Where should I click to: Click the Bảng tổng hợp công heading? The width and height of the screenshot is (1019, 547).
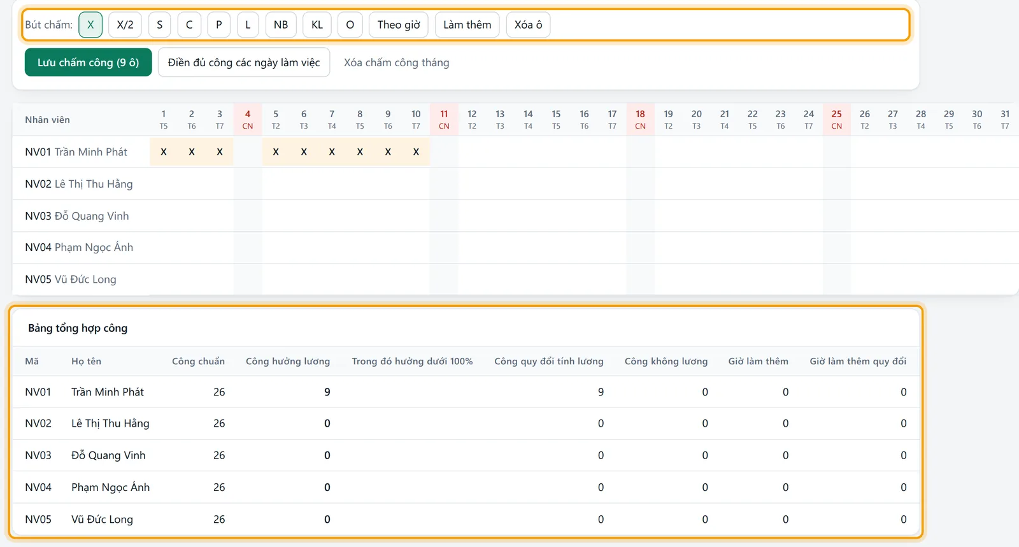78,328
